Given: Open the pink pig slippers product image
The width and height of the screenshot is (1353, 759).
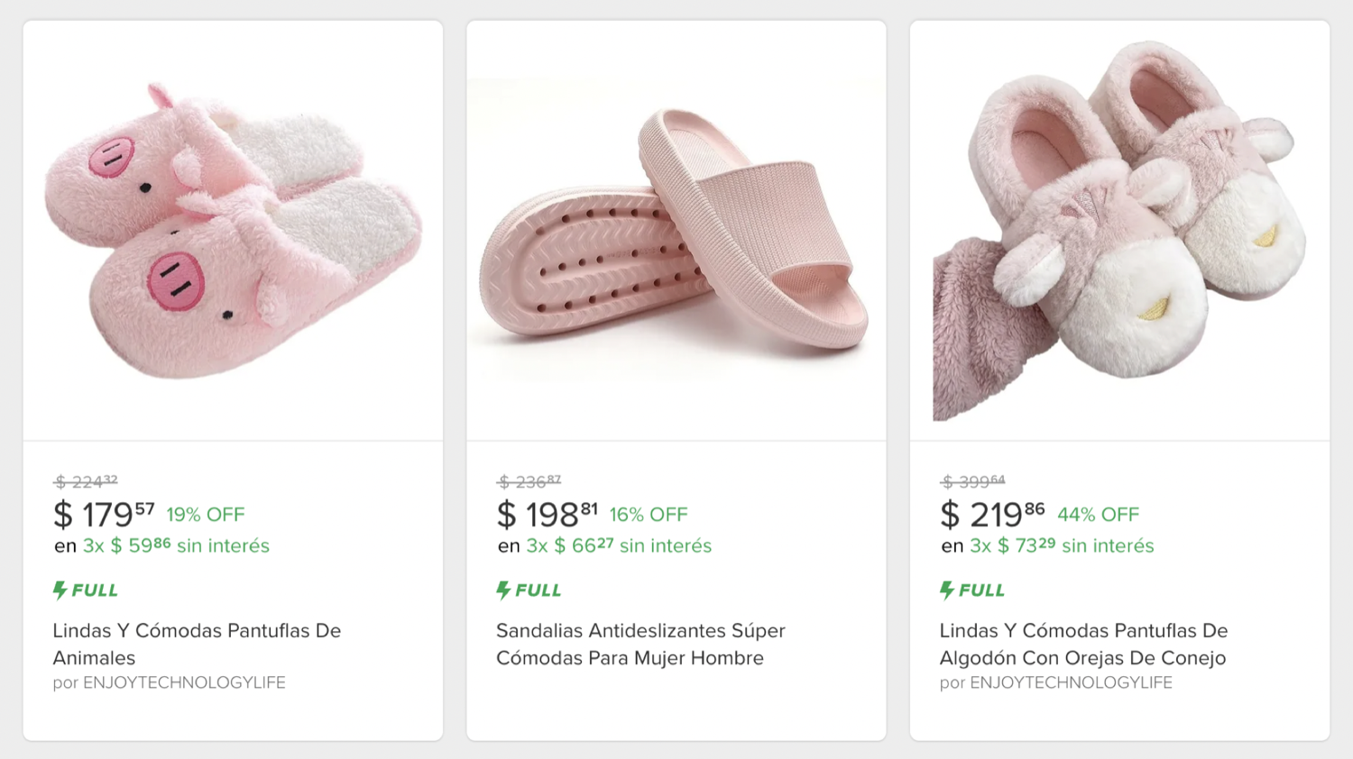Looking at the screenshot, I should coord(233,231).
